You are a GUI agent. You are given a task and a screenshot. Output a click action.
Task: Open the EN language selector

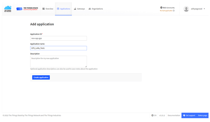[154, 116]
